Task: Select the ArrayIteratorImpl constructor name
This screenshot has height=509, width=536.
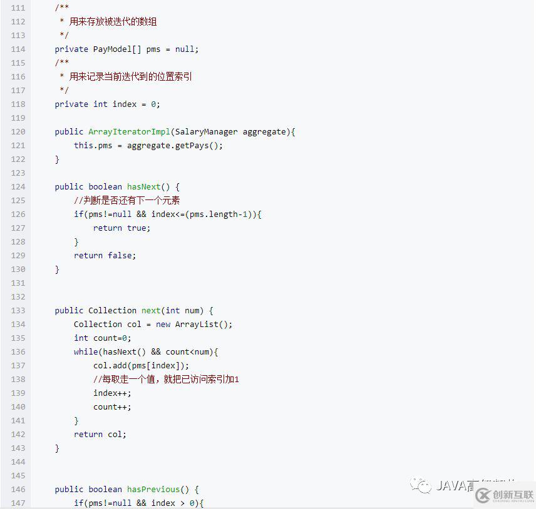Action: pos(129,131)
